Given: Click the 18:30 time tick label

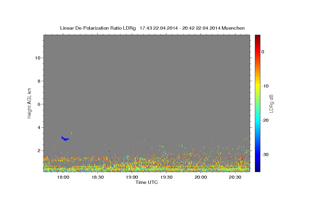Looking at the screenshot, I should pos(97,177).
